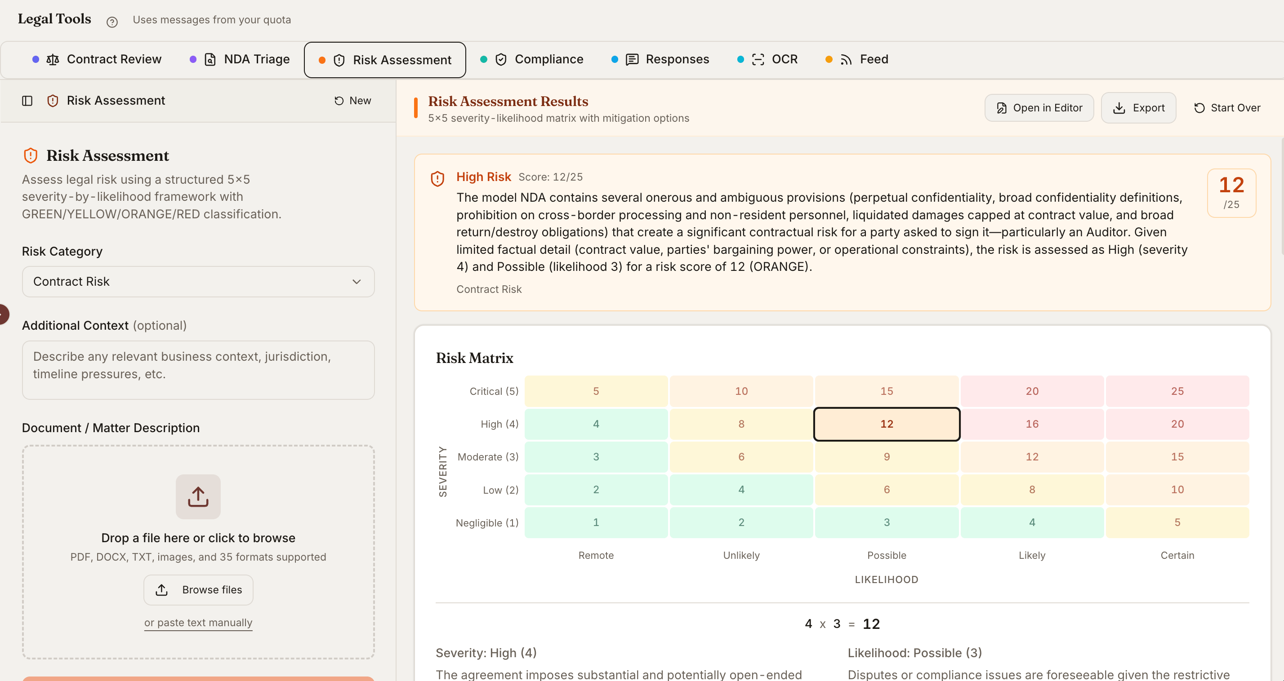The height and width of the screenshot is (681, 1284).
Task: Click the 'Severity: High (4)' heading
Action: [486, 653]
